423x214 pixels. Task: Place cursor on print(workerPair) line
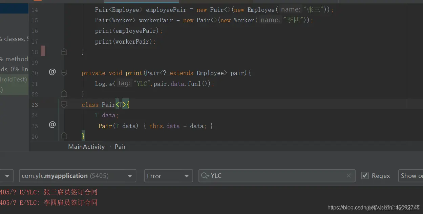(125, 42)
